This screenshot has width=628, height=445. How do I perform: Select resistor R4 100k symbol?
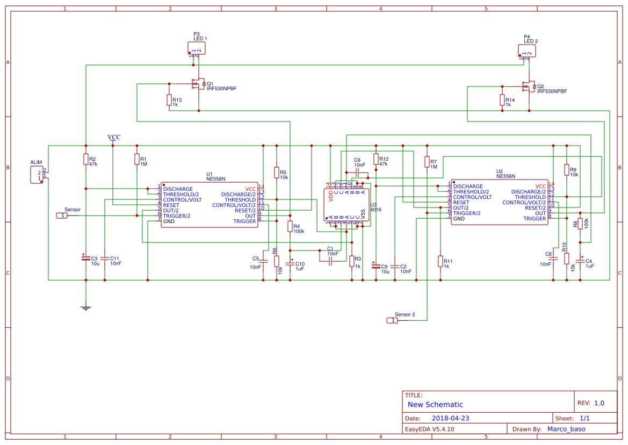click(290, 227)
